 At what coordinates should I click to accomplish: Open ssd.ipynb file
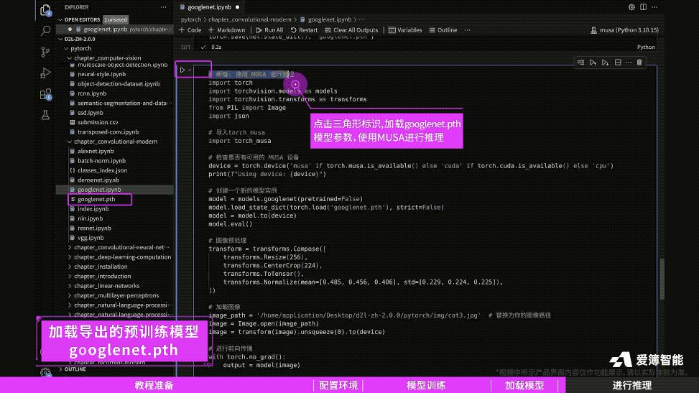coord(90,113)
